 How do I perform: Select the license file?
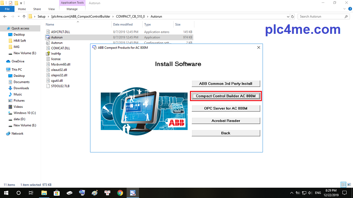[56, 59]
